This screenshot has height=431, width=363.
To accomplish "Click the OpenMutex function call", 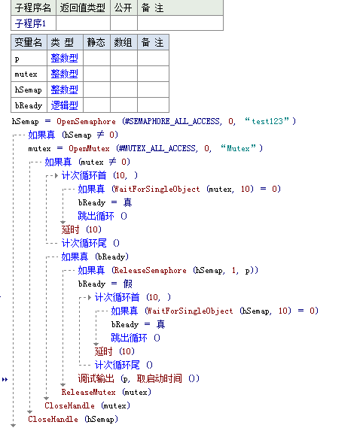I will tap(89, 148).
